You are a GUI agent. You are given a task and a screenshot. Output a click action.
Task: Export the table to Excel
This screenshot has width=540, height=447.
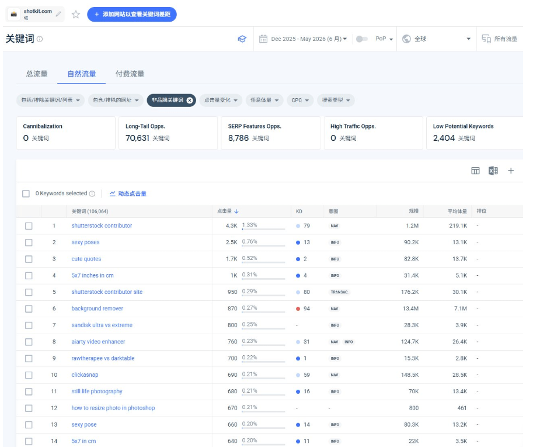(493, 171)
